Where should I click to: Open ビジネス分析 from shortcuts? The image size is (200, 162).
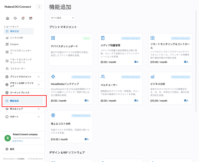click(17, 38)
